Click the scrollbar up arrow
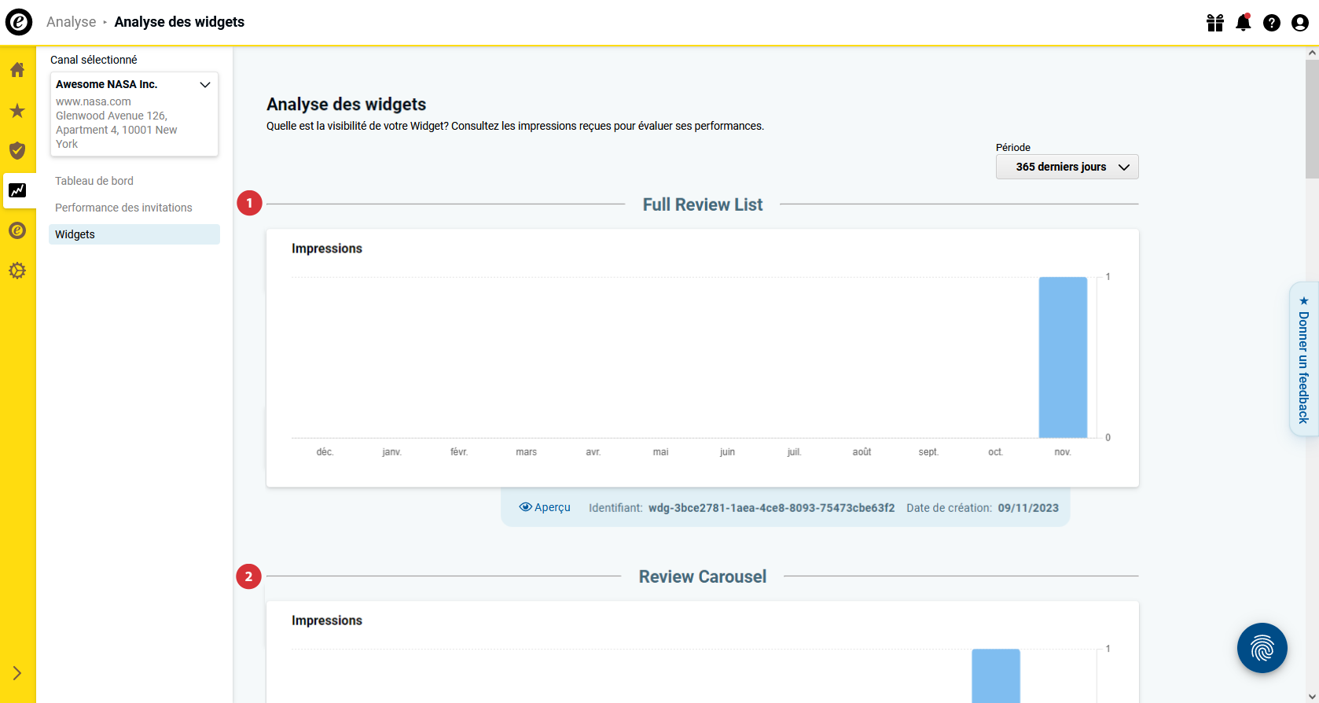 [1312, 53]
